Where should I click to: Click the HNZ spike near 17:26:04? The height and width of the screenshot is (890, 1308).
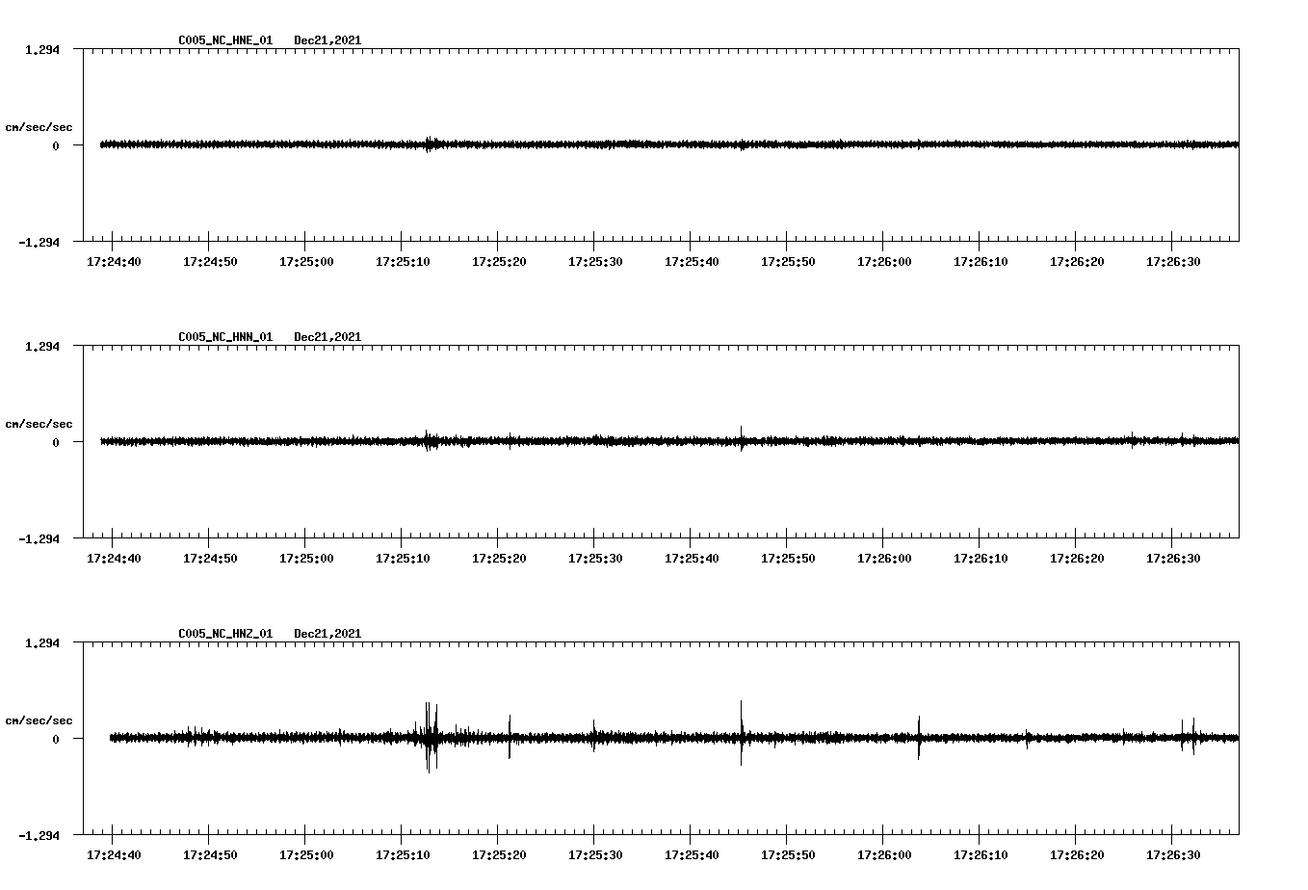pos(919,738)
